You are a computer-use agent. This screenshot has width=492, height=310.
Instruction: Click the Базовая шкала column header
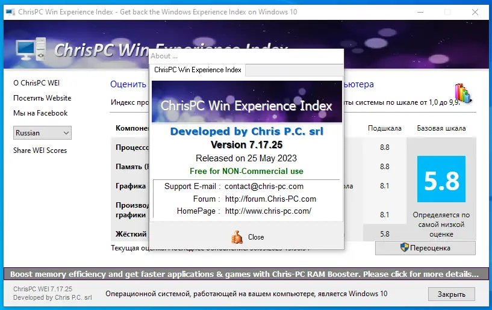(x=441, y=128)
